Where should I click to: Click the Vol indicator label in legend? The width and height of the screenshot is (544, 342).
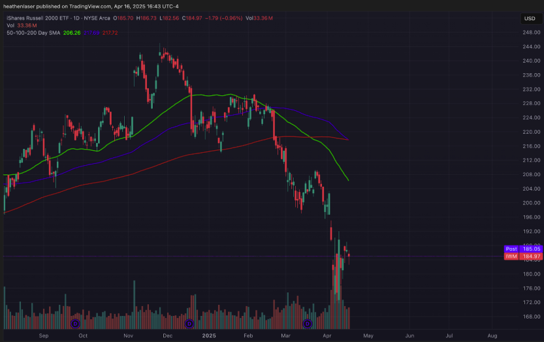point(10,25)
